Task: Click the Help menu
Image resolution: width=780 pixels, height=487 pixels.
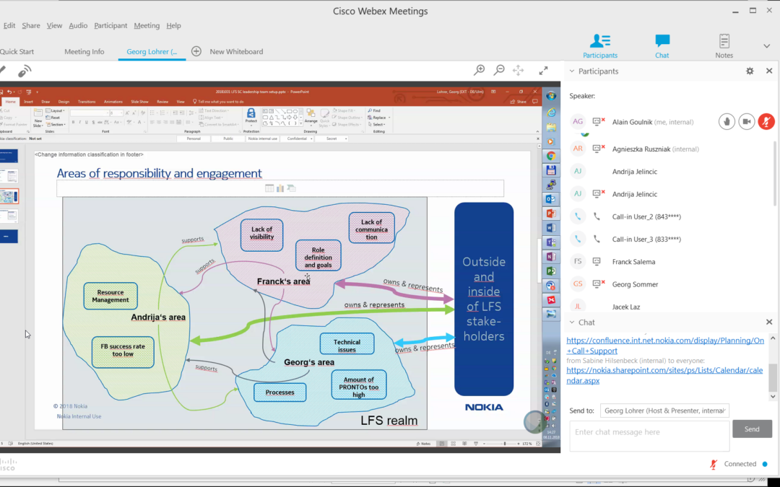Action: 173,25
